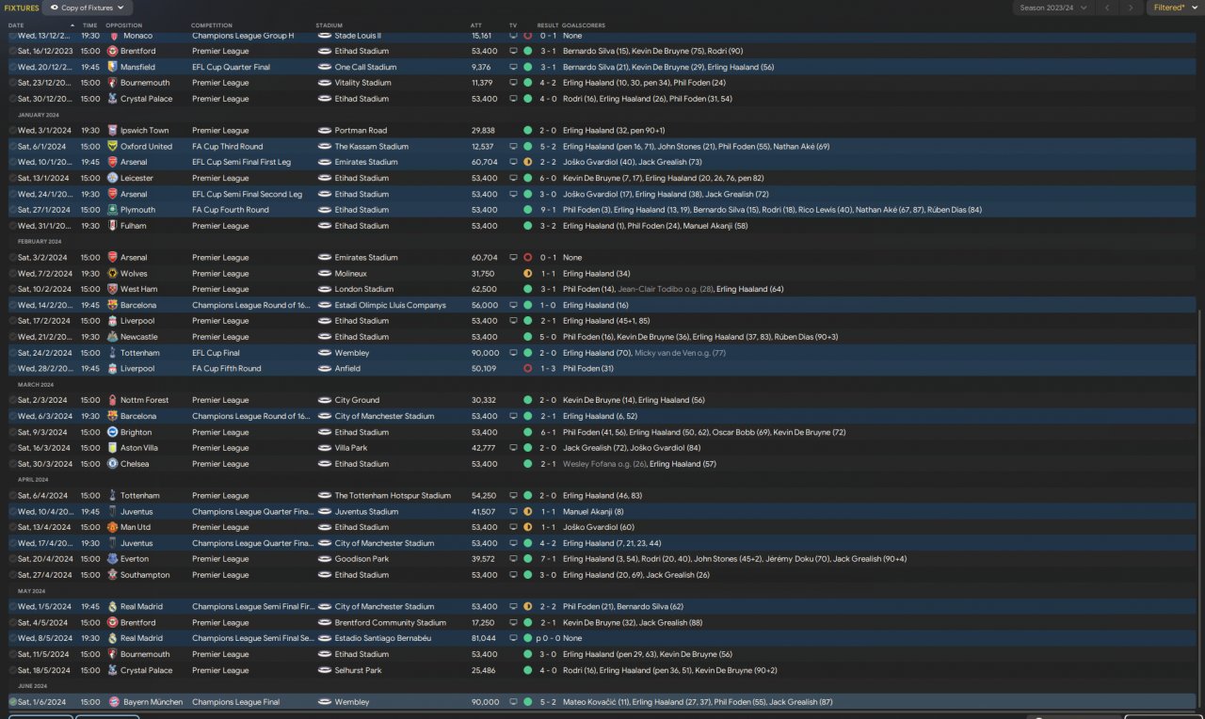Open the Copy of Fixtures view dropdown

[88, 8]
